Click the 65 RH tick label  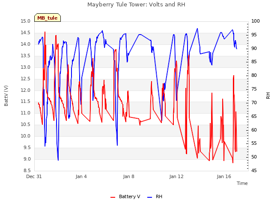point(254,116)
